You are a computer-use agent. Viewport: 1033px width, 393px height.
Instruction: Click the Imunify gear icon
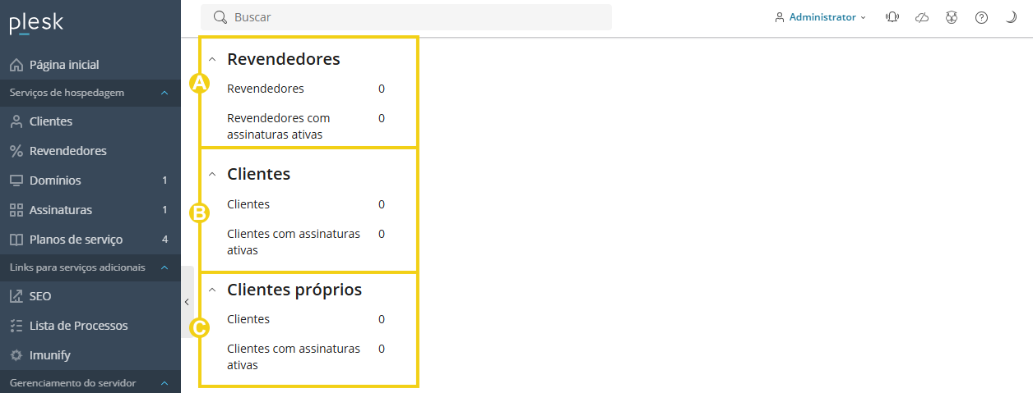point(16,355)
